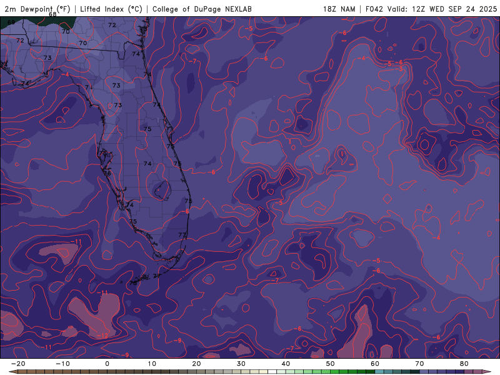Click the "F042 Valid: 12Z WED SEP 24 2025" text

[431, 9]
